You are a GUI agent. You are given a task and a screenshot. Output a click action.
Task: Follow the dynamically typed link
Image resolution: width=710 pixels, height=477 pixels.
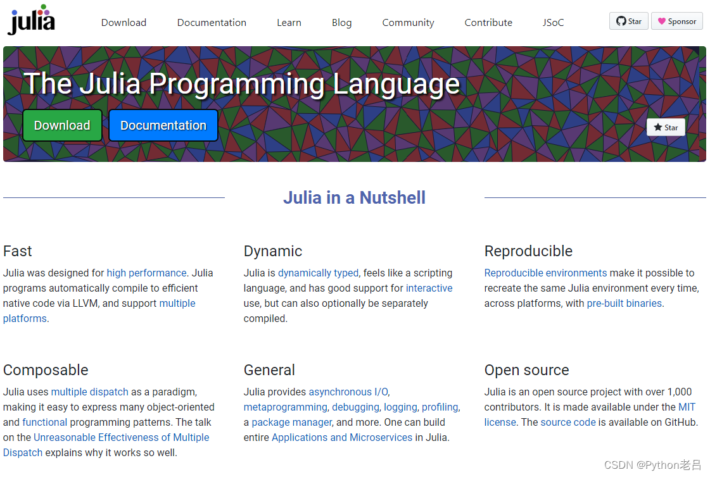click(318, 273)
